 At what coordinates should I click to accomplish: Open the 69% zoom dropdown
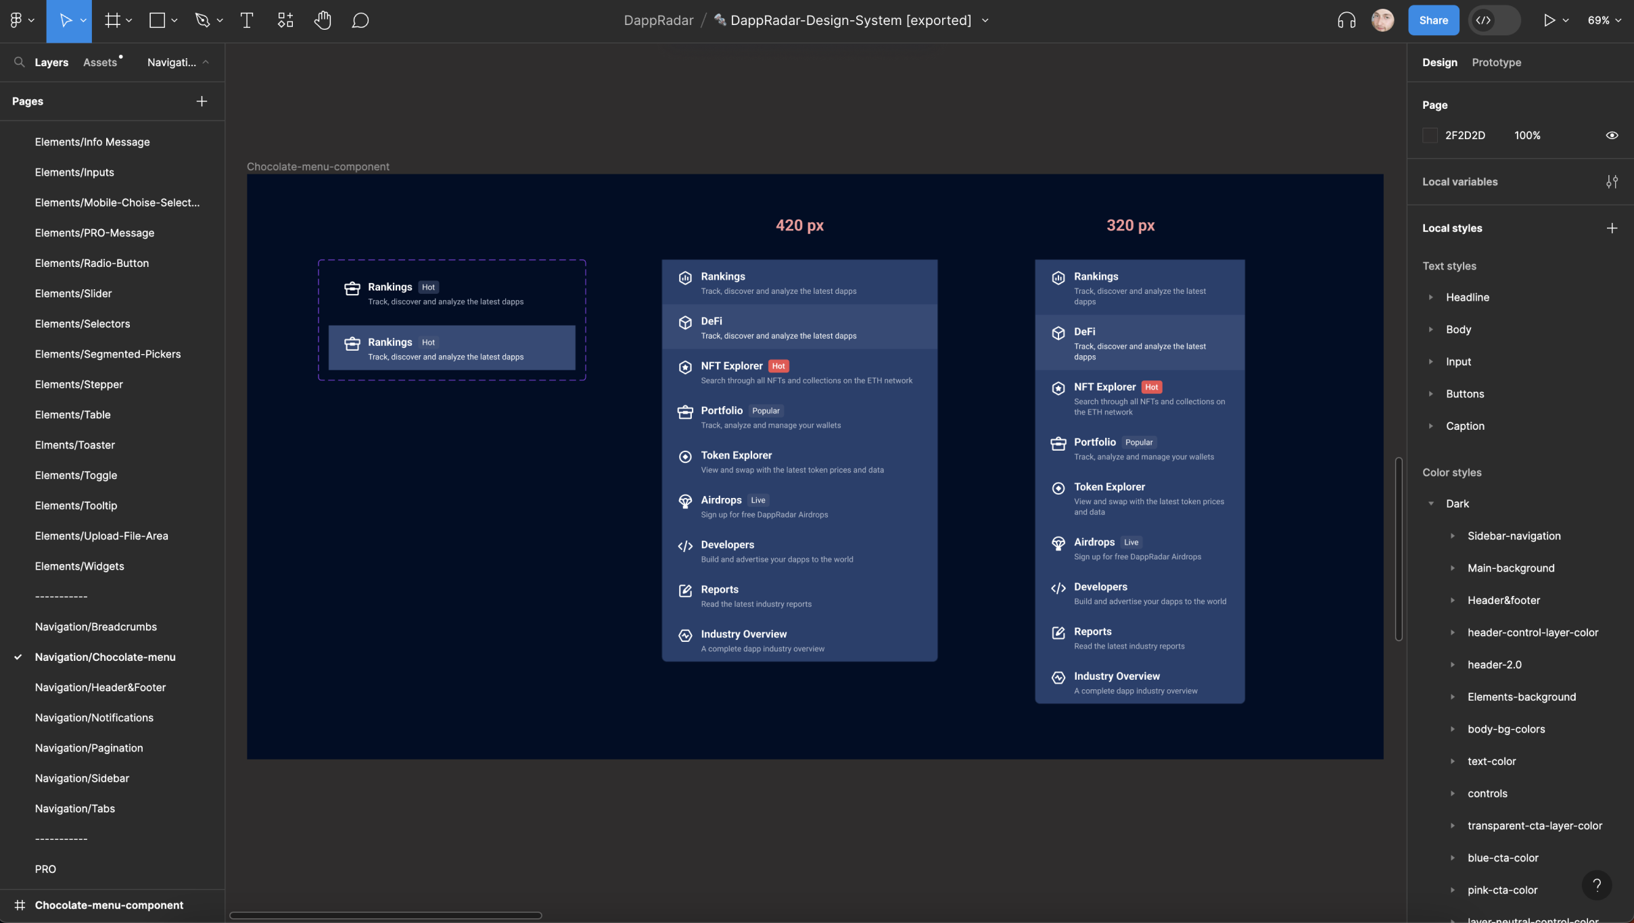(x=1604, y=20)
